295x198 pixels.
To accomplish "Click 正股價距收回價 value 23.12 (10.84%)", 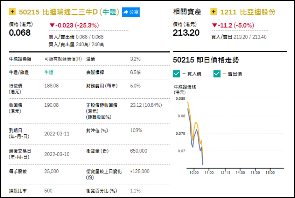I will [x=146, y=105].
